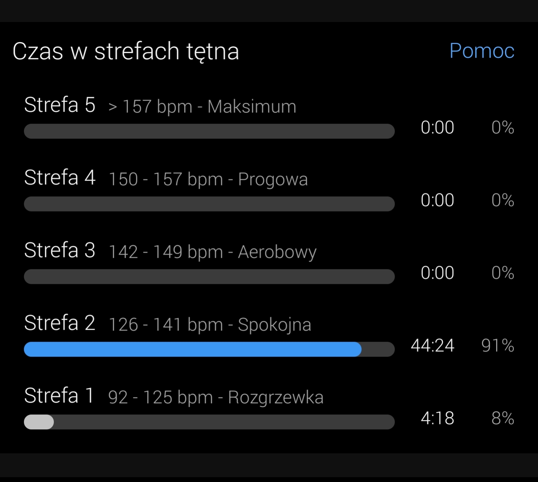Click the 44:24 time value

432,345
